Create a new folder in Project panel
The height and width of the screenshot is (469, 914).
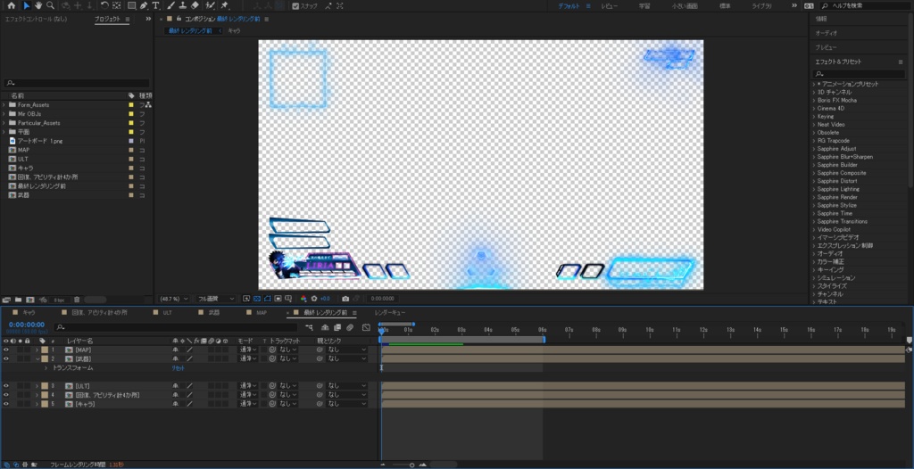click(18, 300)
